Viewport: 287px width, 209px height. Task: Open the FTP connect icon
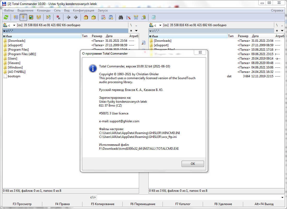[103, 18]
